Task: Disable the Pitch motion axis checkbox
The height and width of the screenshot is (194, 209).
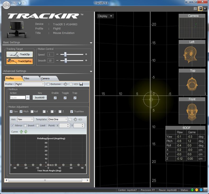Action: (x=21, y=111)
